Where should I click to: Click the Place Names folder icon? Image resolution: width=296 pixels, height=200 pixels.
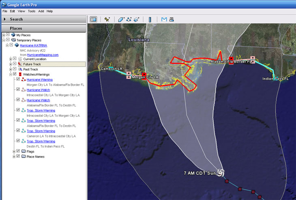(x=24, y=156)
